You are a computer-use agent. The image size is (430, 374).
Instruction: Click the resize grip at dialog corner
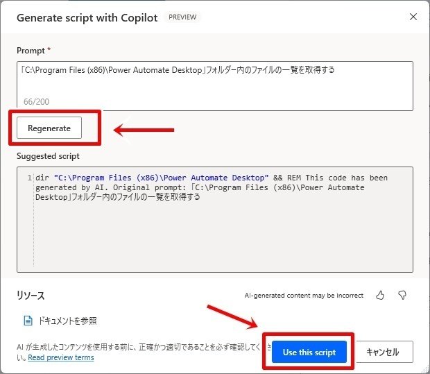[x=426, y=370]
